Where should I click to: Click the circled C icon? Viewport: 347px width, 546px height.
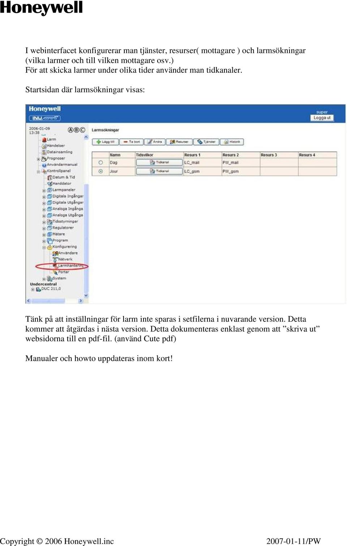click(x=82, y=130)
